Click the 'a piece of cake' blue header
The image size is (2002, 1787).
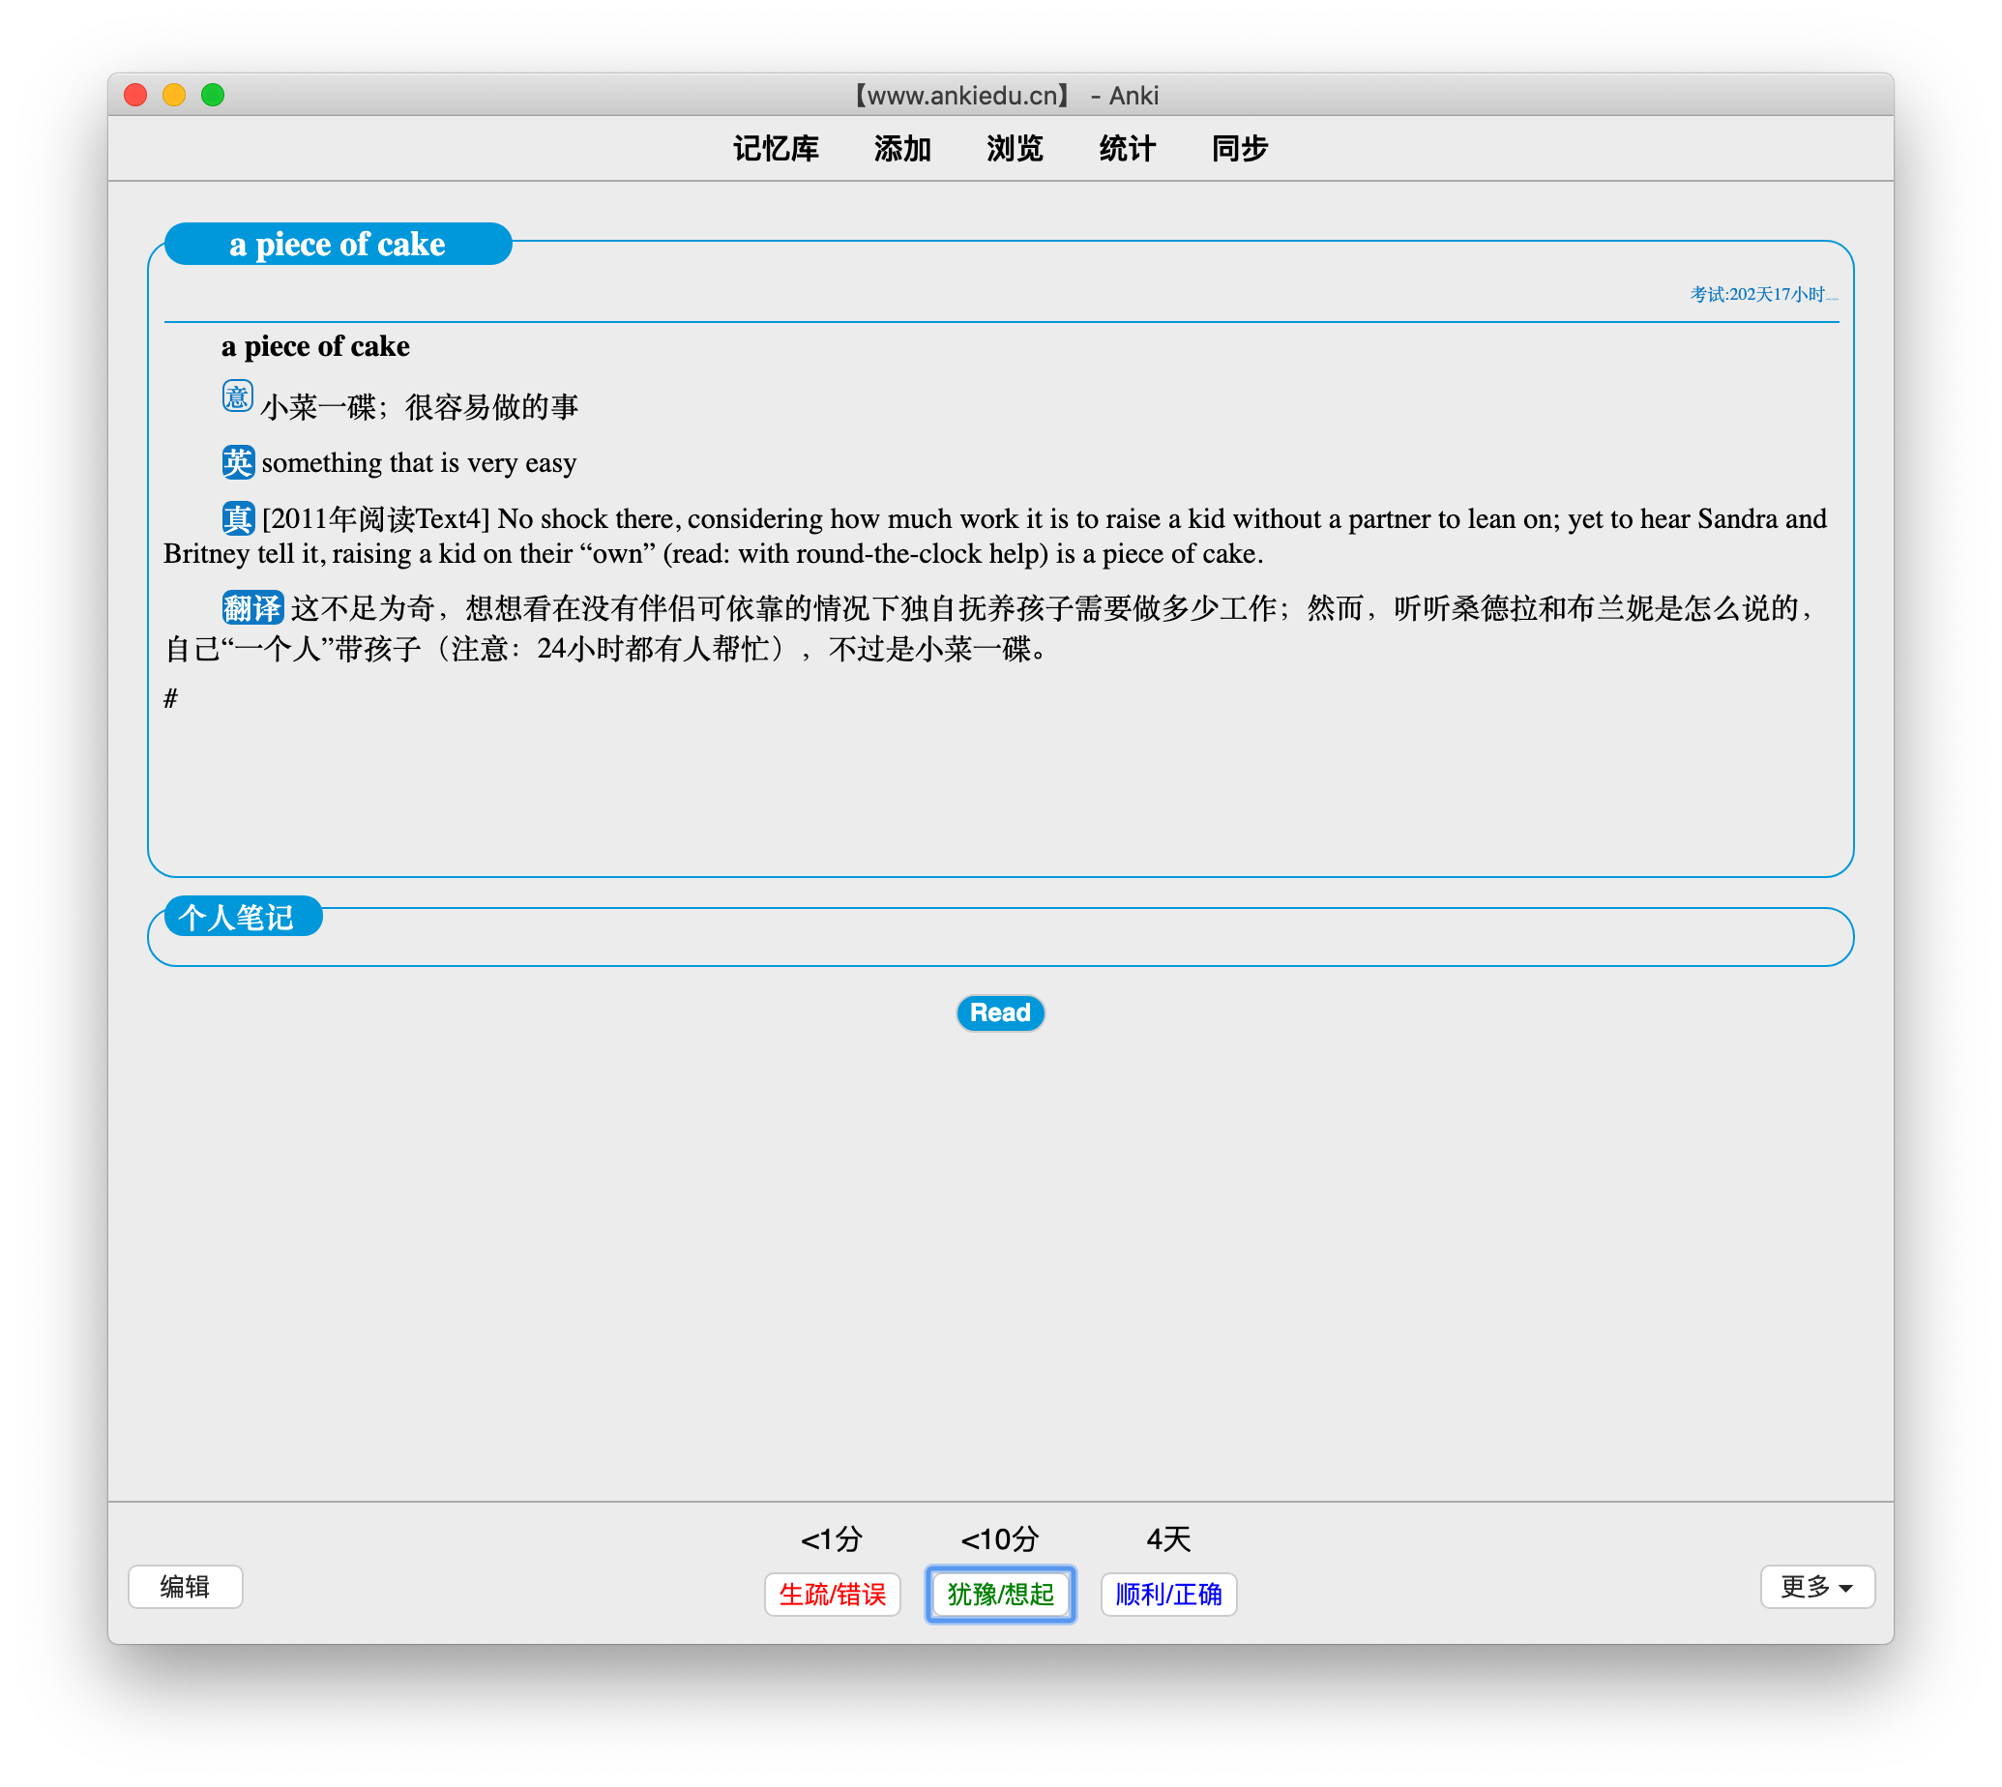coord(338,244)
